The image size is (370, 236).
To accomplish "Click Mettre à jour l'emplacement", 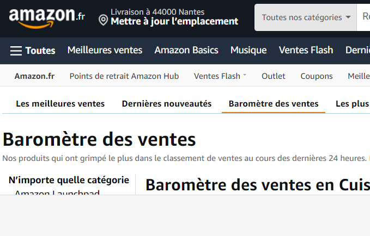I will 174,21.
